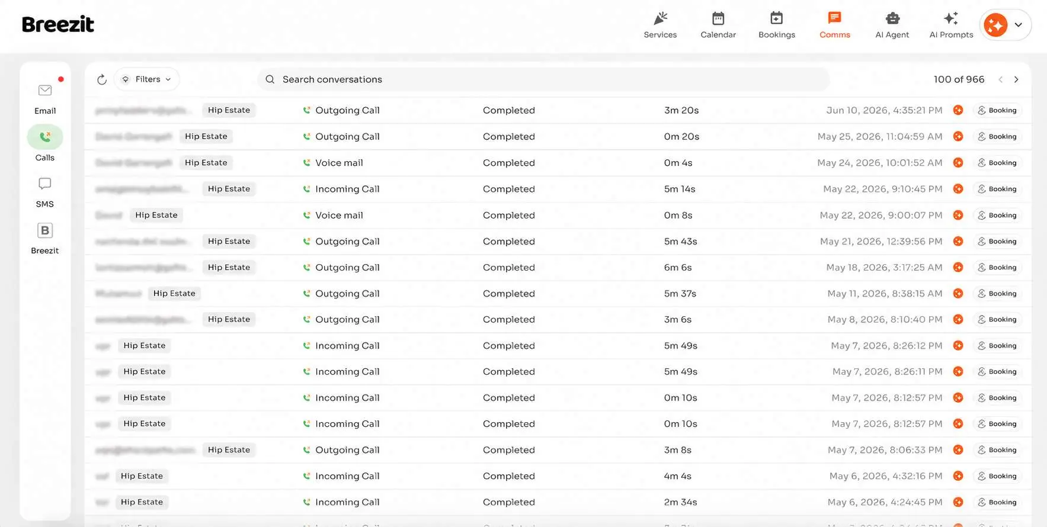The height and width of the screenshot is (527, 1047).
Task: Click orange agent icon on May 8 row
Action: point(958,319)
